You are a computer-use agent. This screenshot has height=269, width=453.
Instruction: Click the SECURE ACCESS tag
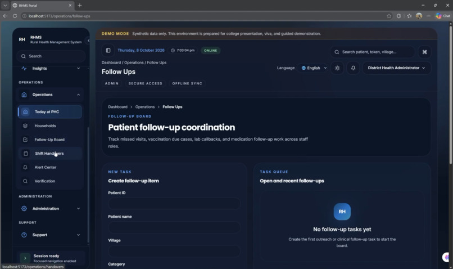pos(146,83)
